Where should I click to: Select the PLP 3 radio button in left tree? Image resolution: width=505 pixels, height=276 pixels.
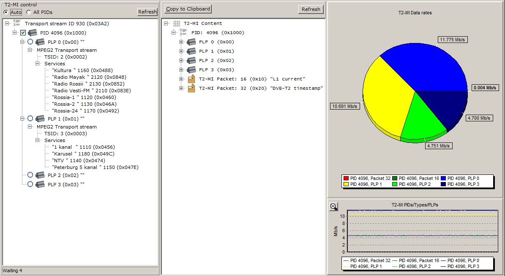point(30,184)
